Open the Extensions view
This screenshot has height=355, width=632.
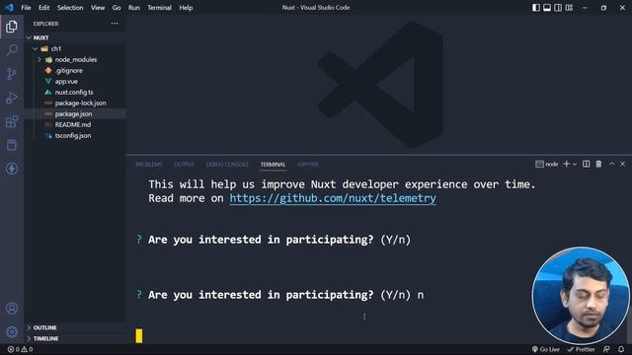12,121
